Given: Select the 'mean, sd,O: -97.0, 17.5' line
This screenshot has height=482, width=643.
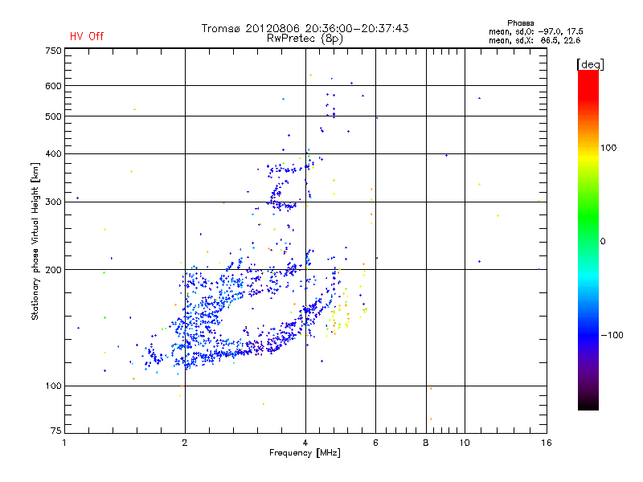Looking at the screenshot, I should (x=535, y=32).
